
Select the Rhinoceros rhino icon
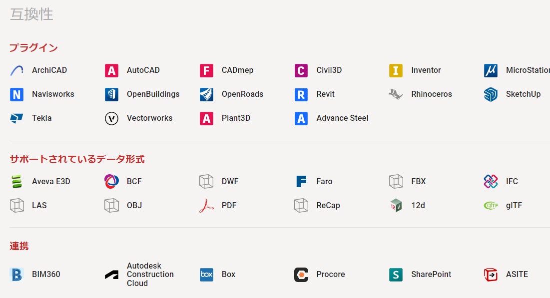pos(396,94)
